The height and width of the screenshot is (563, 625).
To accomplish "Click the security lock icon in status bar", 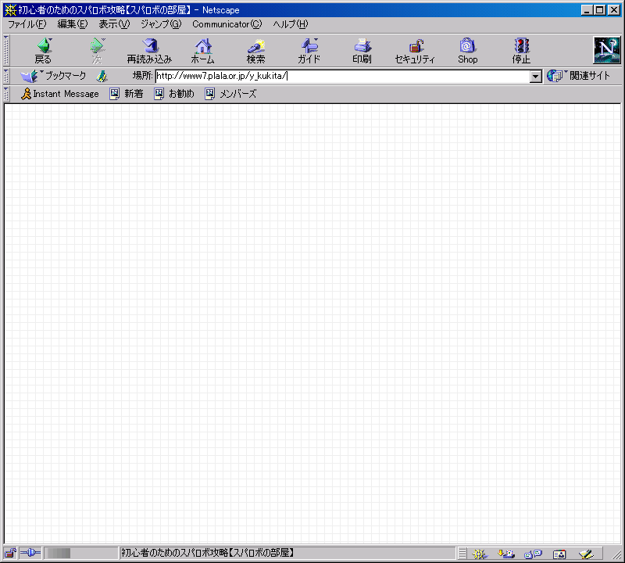I will tap(10, 553).
